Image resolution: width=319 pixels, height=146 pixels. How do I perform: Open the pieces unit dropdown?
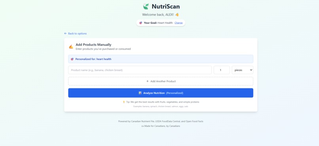243,70
